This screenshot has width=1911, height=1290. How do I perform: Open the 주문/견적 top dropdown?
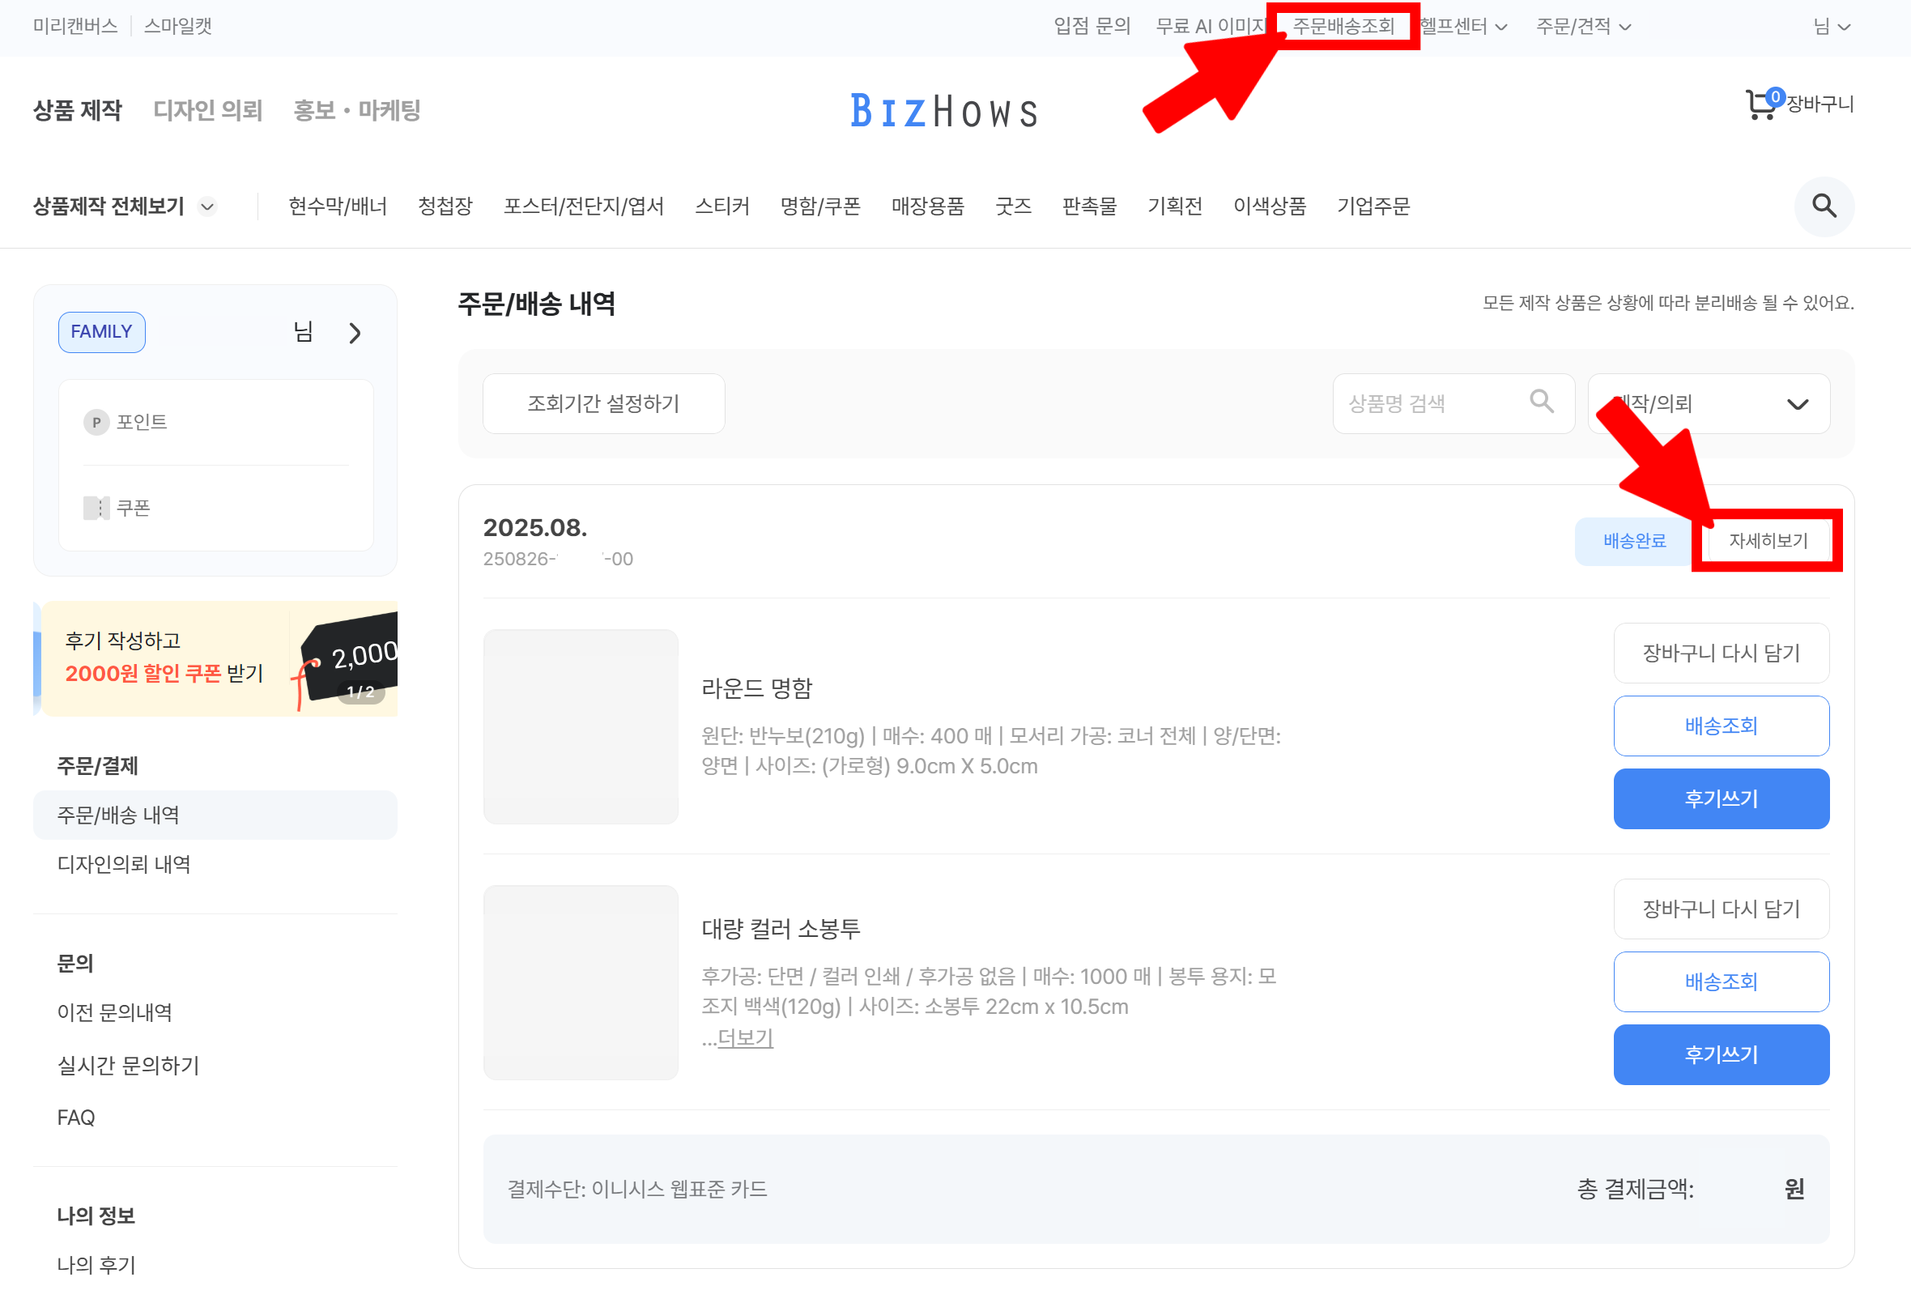1583,26
